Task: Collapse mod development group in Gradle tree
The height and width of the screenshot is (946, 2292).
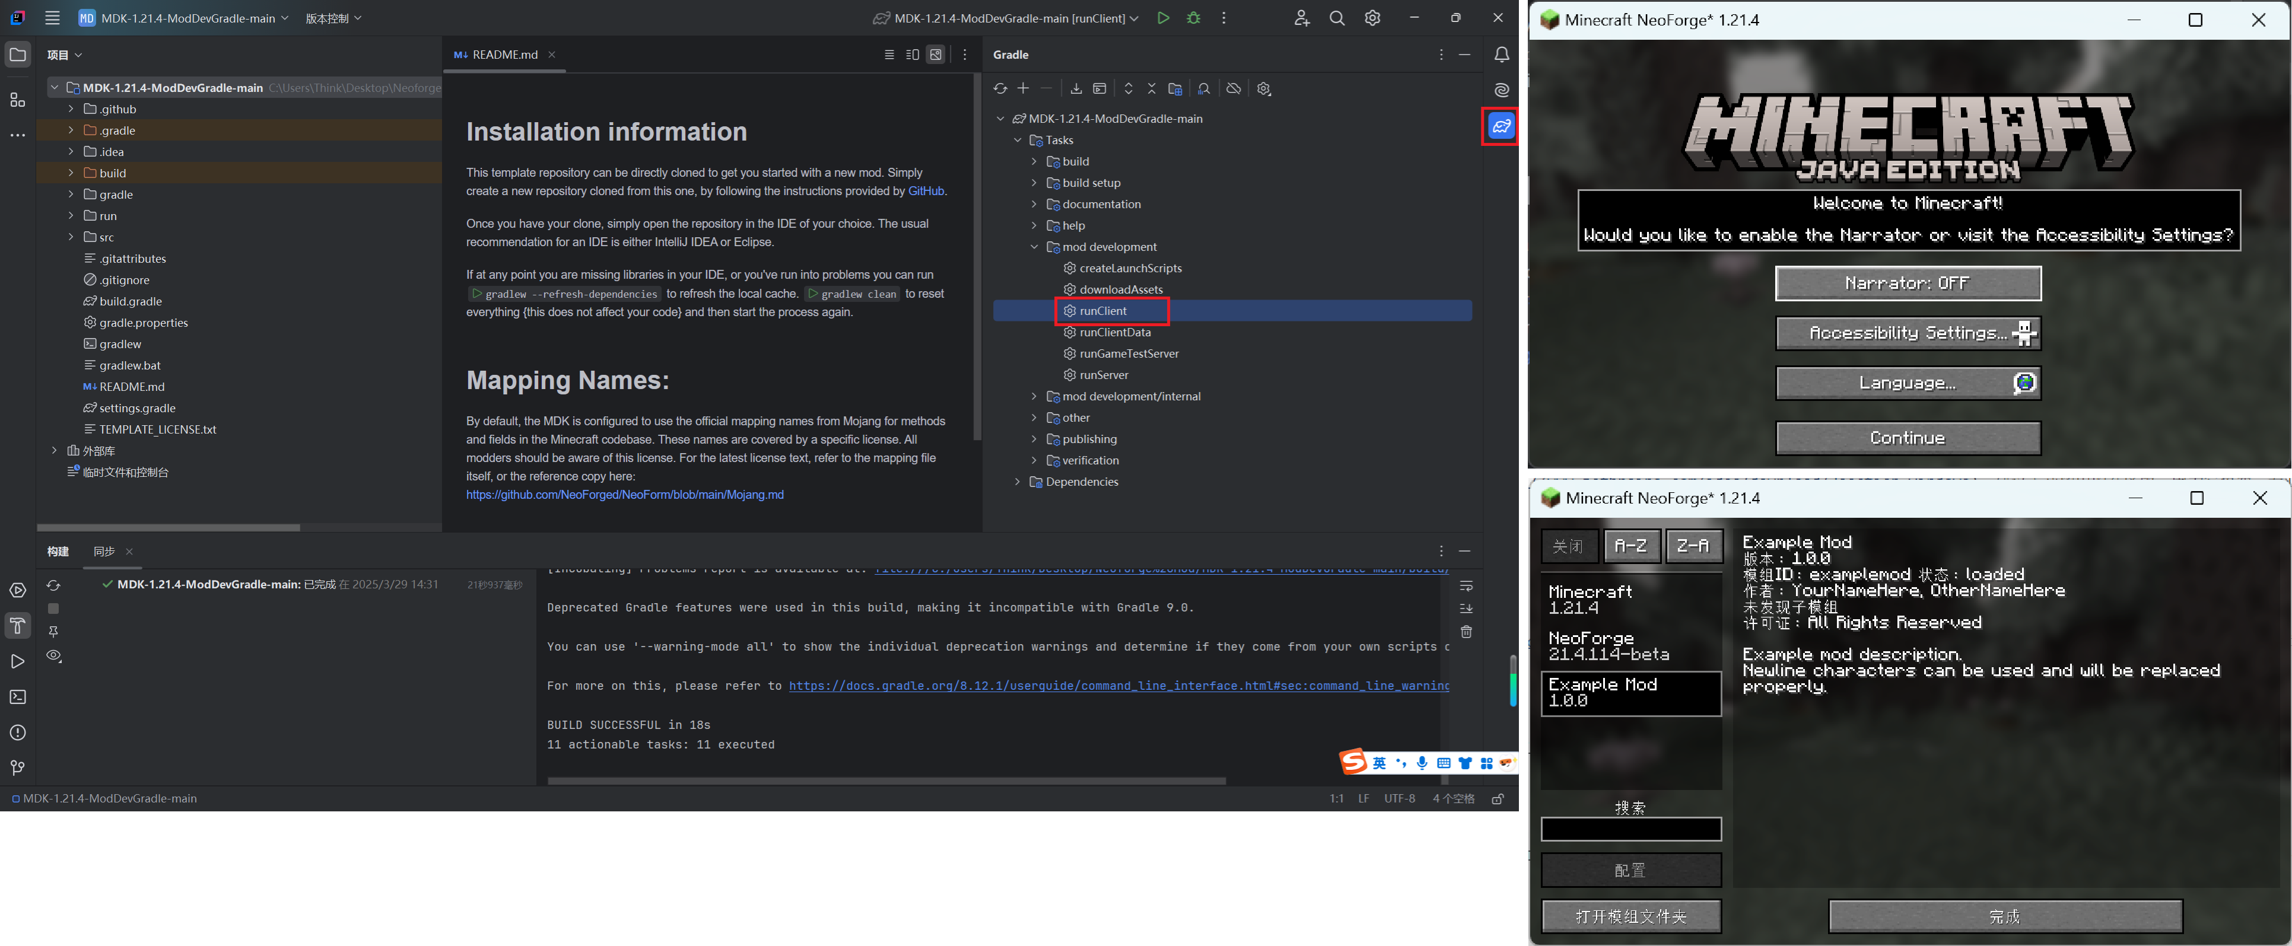Action: click(1034, 246)
